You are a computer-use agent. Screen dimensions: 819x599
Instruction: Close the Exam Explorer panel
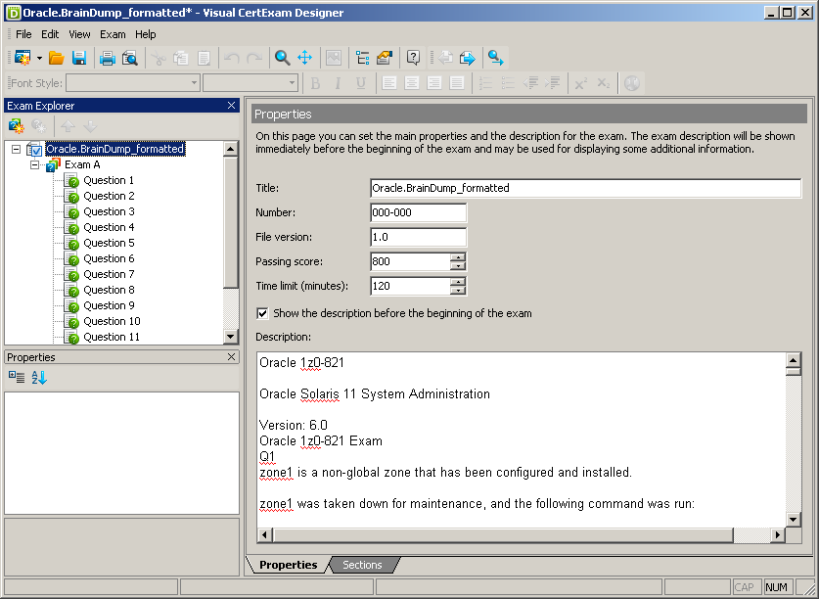pyautogui.click(x=232, y=106)
